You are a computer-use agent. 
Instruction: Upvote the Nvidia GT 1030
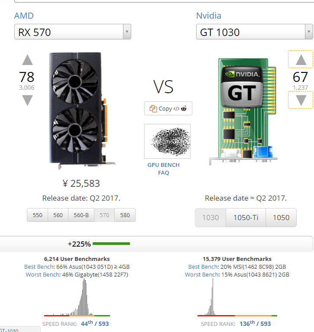301,60
